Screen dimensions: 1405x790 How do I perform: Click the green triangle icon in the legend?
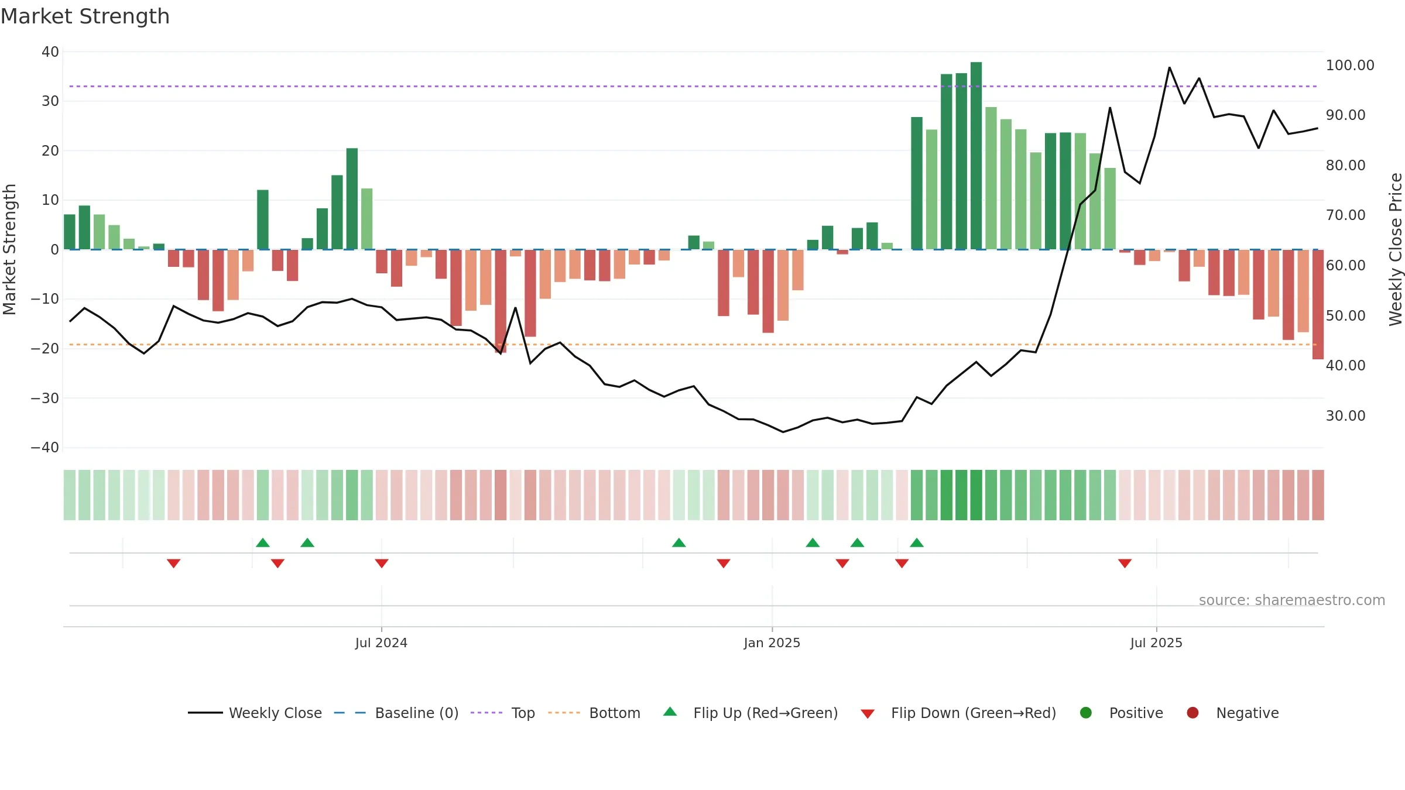pyautogui.click(x=670, y=712)
